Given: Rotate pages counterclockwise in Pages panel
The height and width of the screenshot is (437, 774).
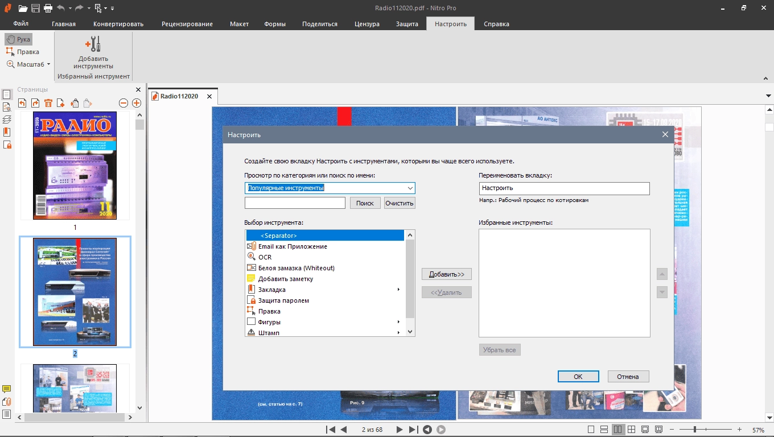Looking at the screenshot, I should point(22,103).
